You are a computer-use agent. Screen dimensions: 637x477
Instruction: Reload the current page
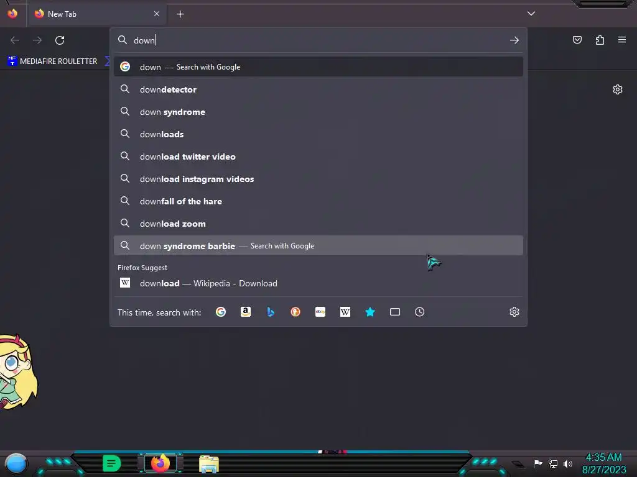coord(60,40)
